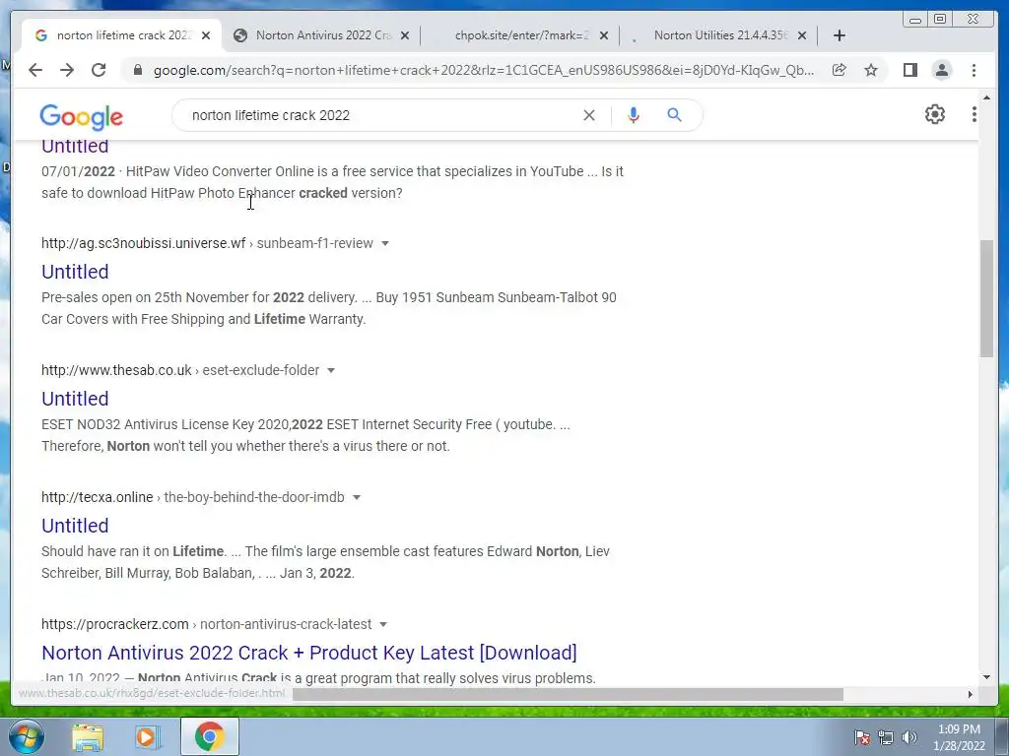Viewport: 1009px width, 756px height.
Task: Click the browser forward arrow
Action: pyautogui.click(x=67, y=70)
